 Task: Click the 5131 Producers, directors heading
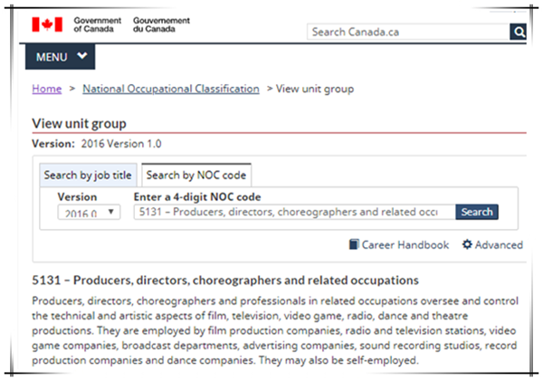(x=225, y=281)
